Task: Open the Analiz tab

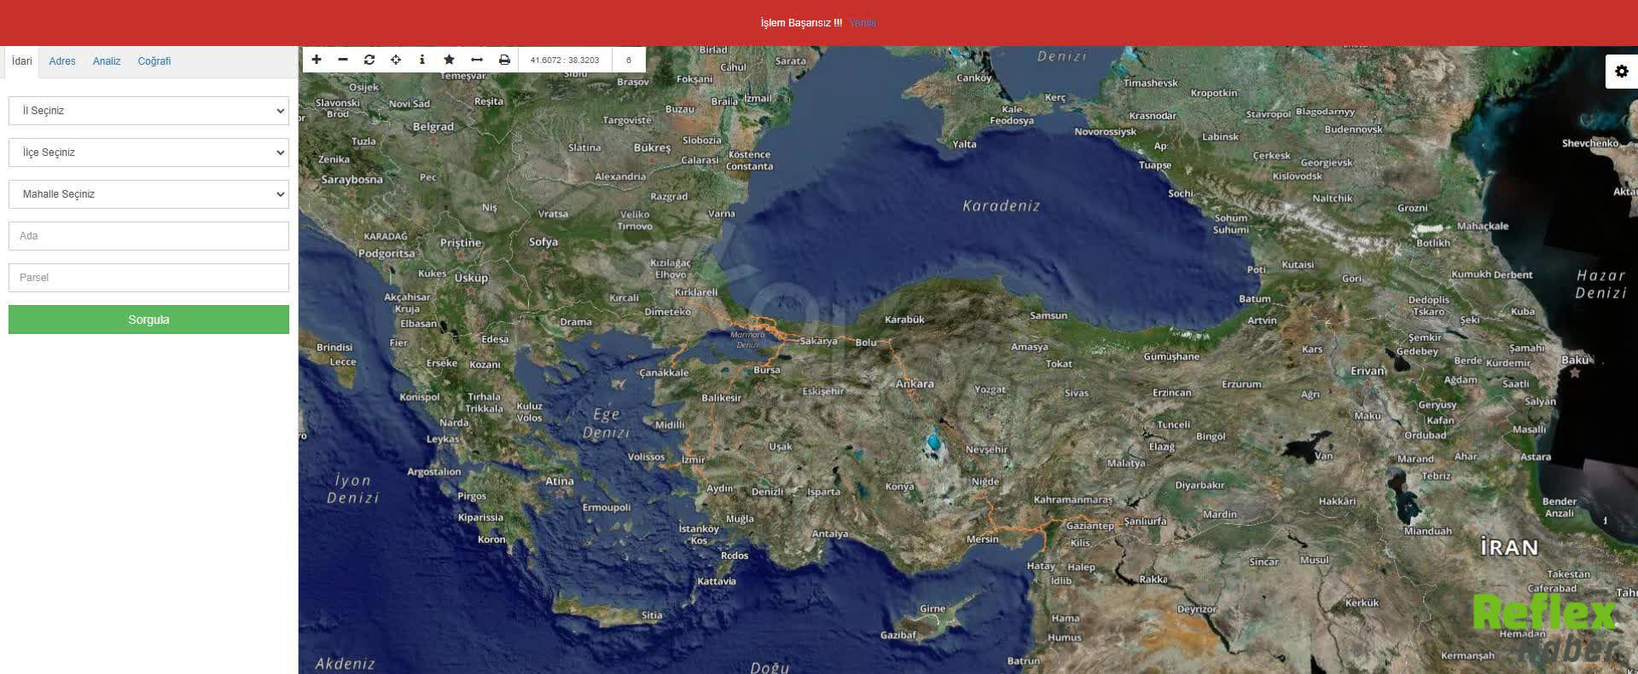Action: point(107,61)
